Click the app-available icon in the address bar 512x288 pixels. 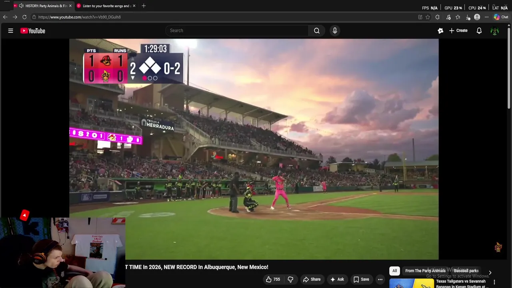420,17
